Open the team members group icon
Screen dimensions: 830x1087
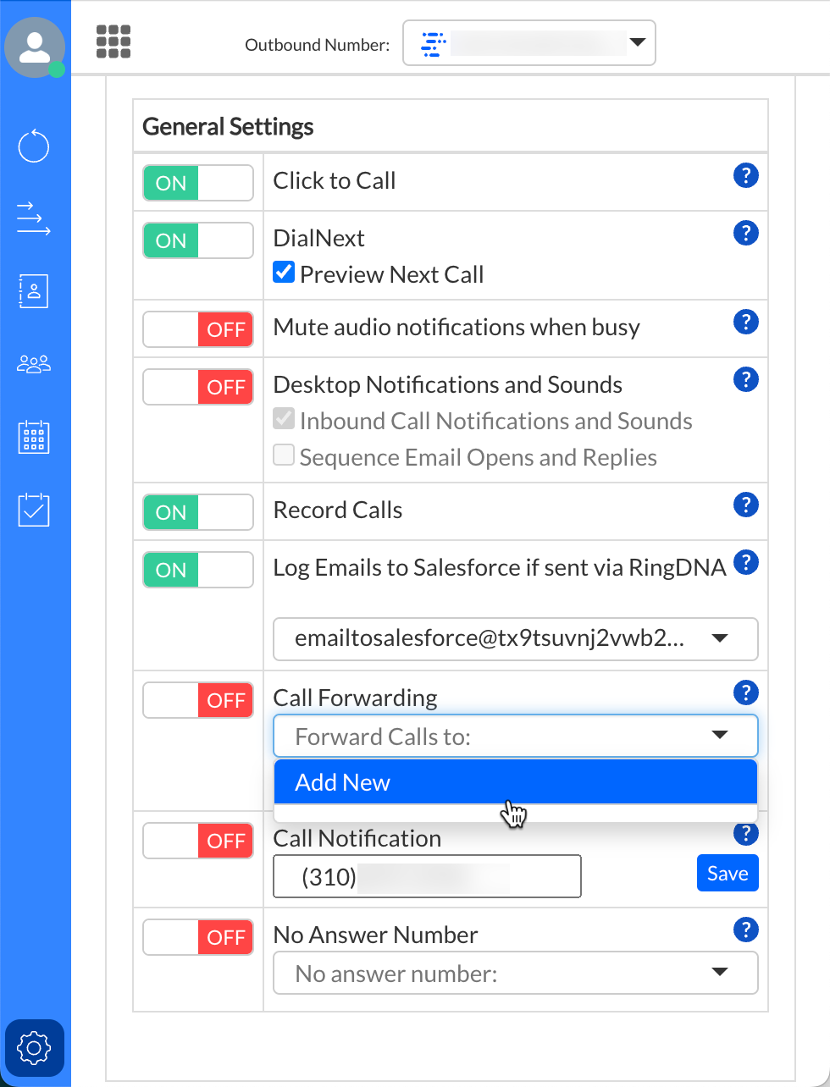34,365
